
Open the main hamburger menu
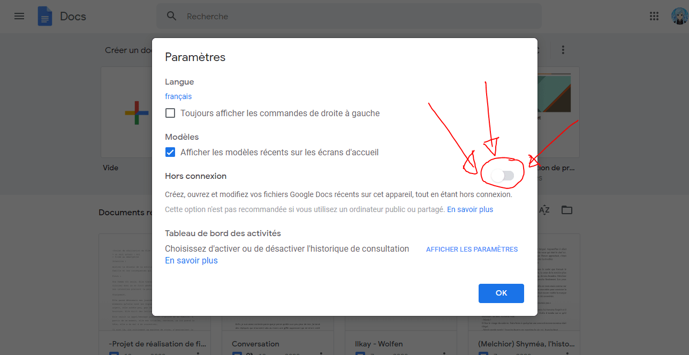coord(19,16)
